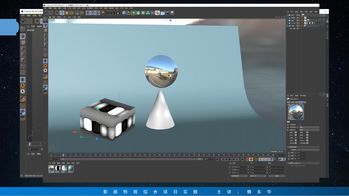The width and height of the screenshot is (349, 196).
Task: Open the 渲染 menu in menu bar
Action: [x=117, y=8]
